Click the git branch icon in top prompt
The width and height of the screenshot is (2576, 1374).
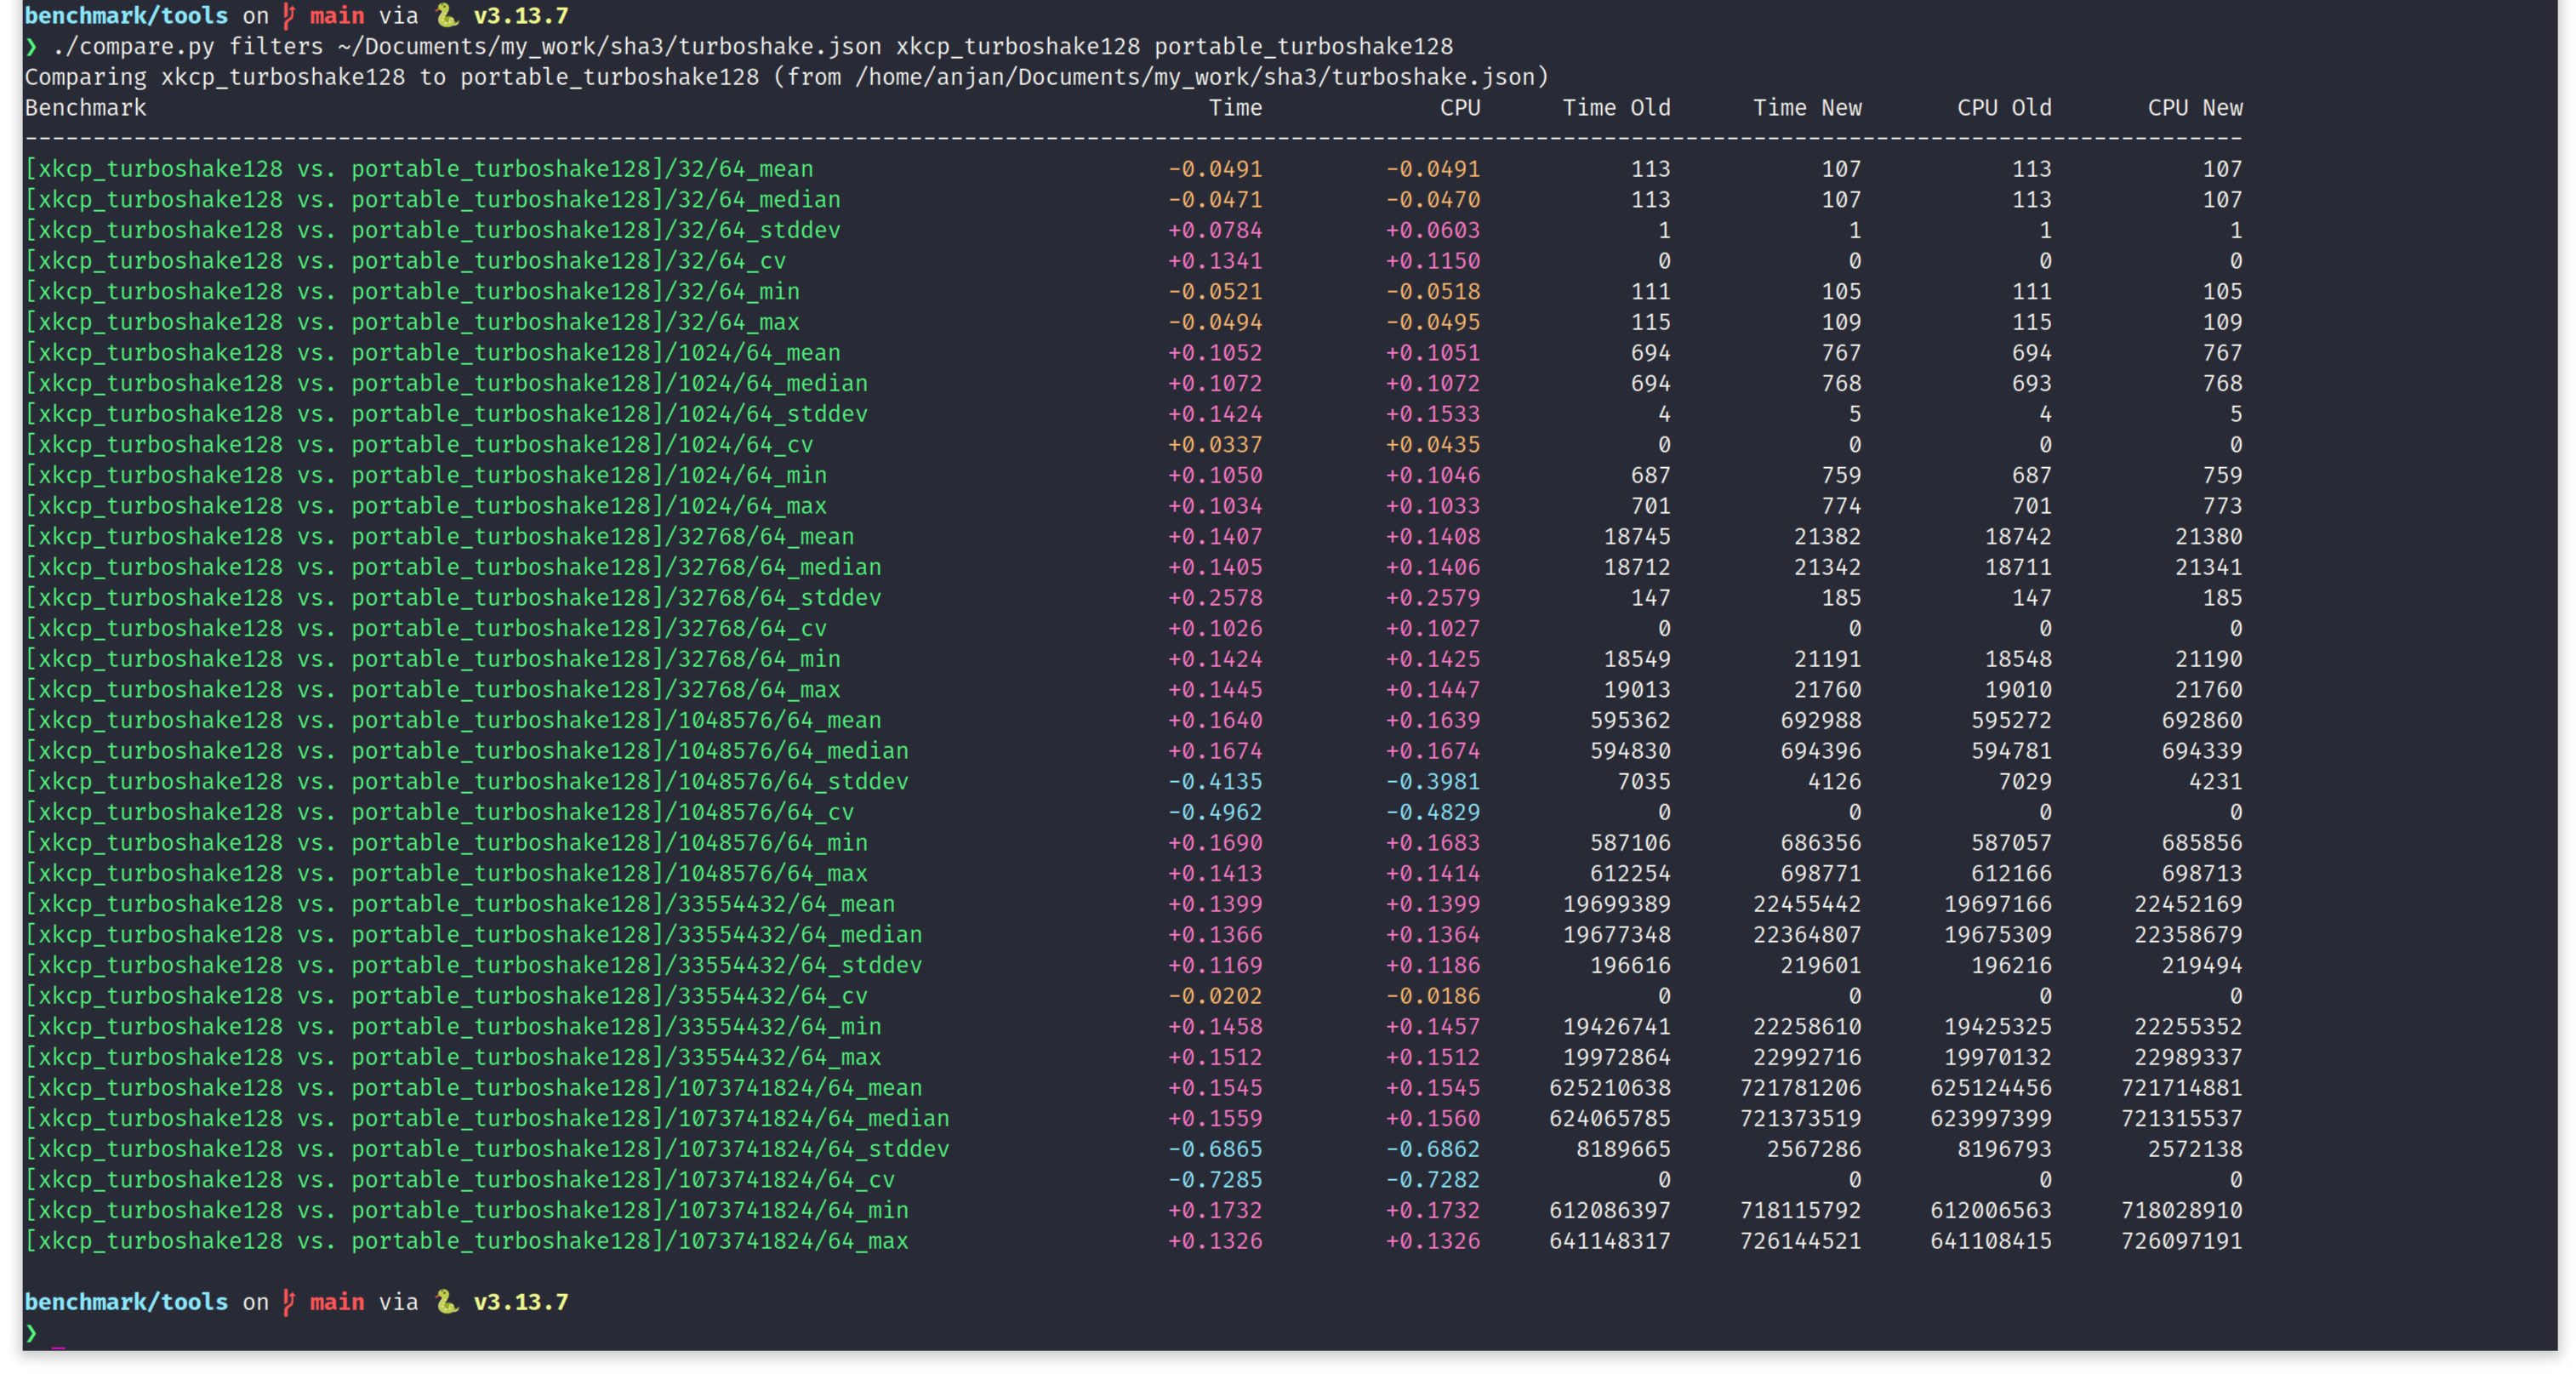(289, 15)
